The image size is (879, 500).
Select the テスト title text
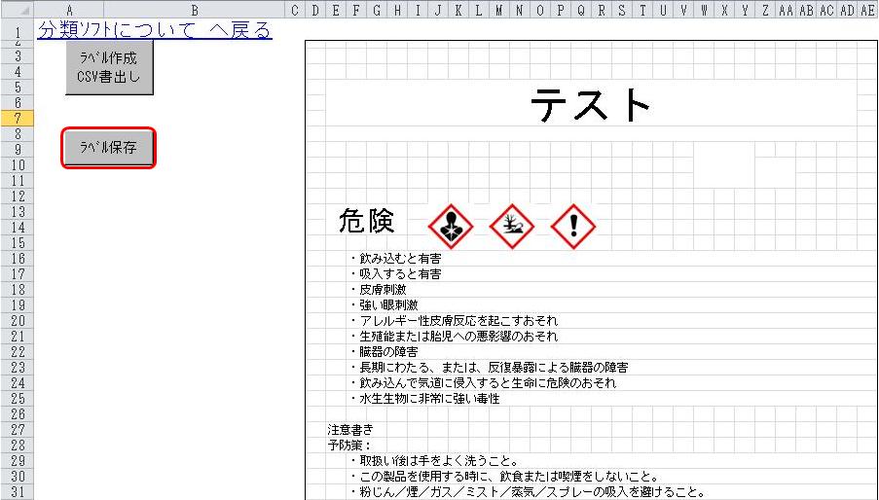coord(590,105)
